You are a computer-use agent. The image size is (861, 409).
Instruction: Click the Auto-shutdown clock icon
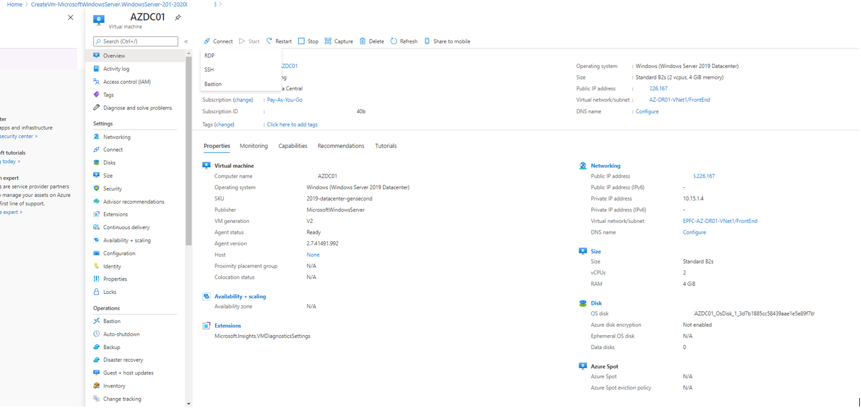click(96, 334)
